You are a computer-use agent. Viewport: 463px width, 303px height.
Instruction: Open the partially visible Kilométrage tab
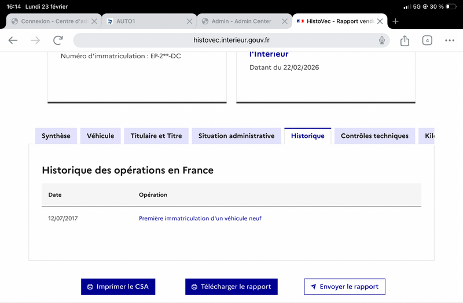pos(427,136)
